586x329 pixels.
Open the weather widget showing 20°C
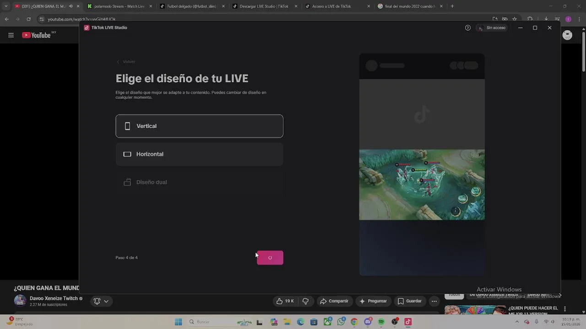pyautogui.click(x=21, y=322)
